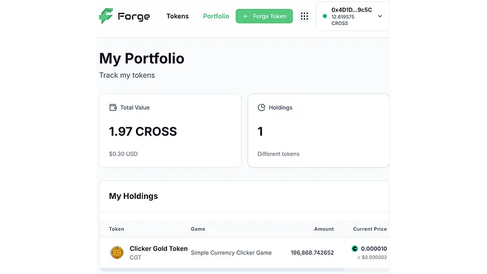This screenshot has height=274, width=487.
Task: Select the CGT ticker symbol
Action: click(135, 257)
